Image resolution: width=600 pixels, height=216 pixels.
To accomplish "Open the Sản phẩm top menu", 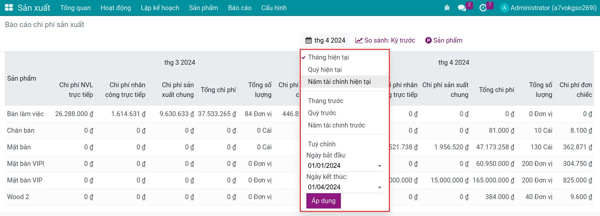I will click(x=203, y=8).
